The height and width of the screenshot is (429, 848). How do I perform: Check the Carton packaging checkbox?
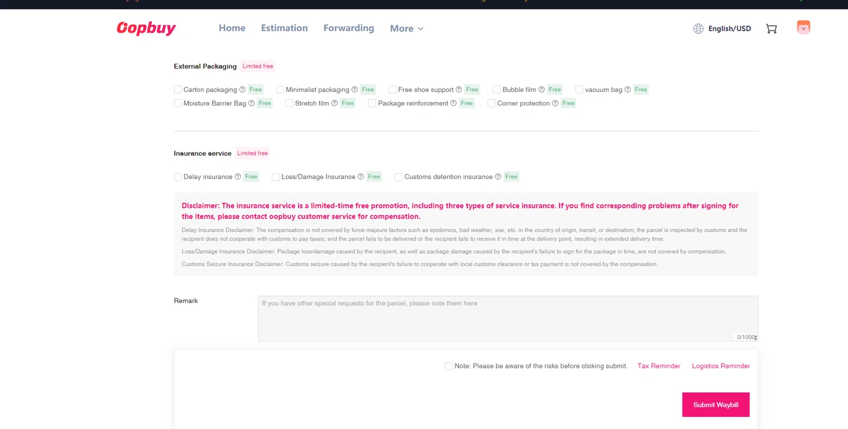178,89
